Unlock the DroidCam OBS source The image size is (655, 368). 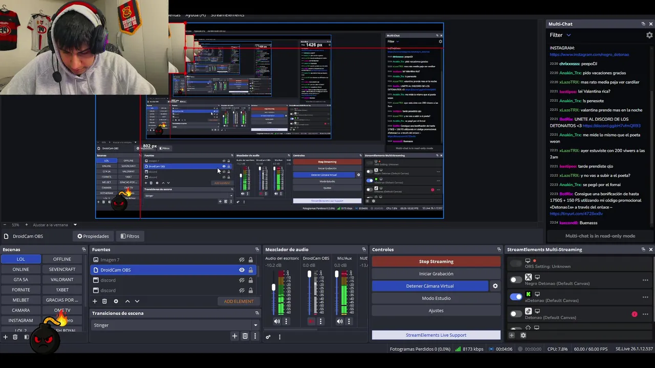click(x=250, y=270)
